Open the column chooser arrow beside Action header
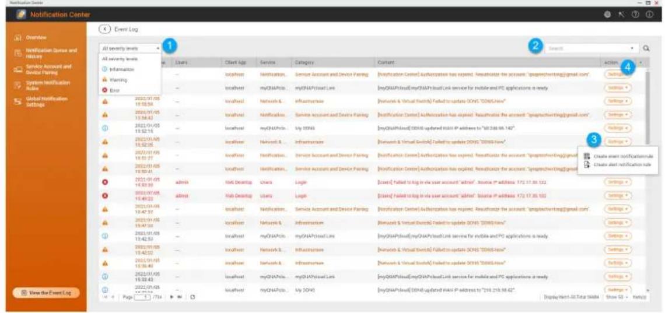 [640, 62]
